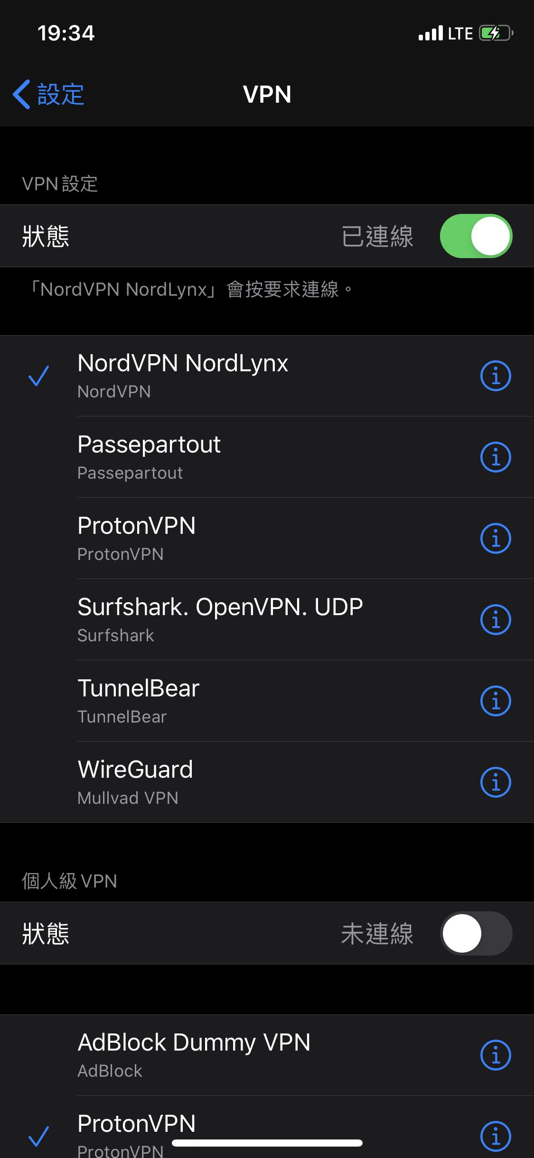Pick Surfshark. OpenVPN. UDP configuration
534x1158 pixels.
pos(267,620)
